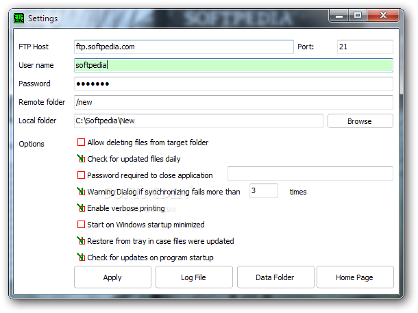Tick Password required to close application
This screenshot has width=418, height=313.
coord(81,175)
